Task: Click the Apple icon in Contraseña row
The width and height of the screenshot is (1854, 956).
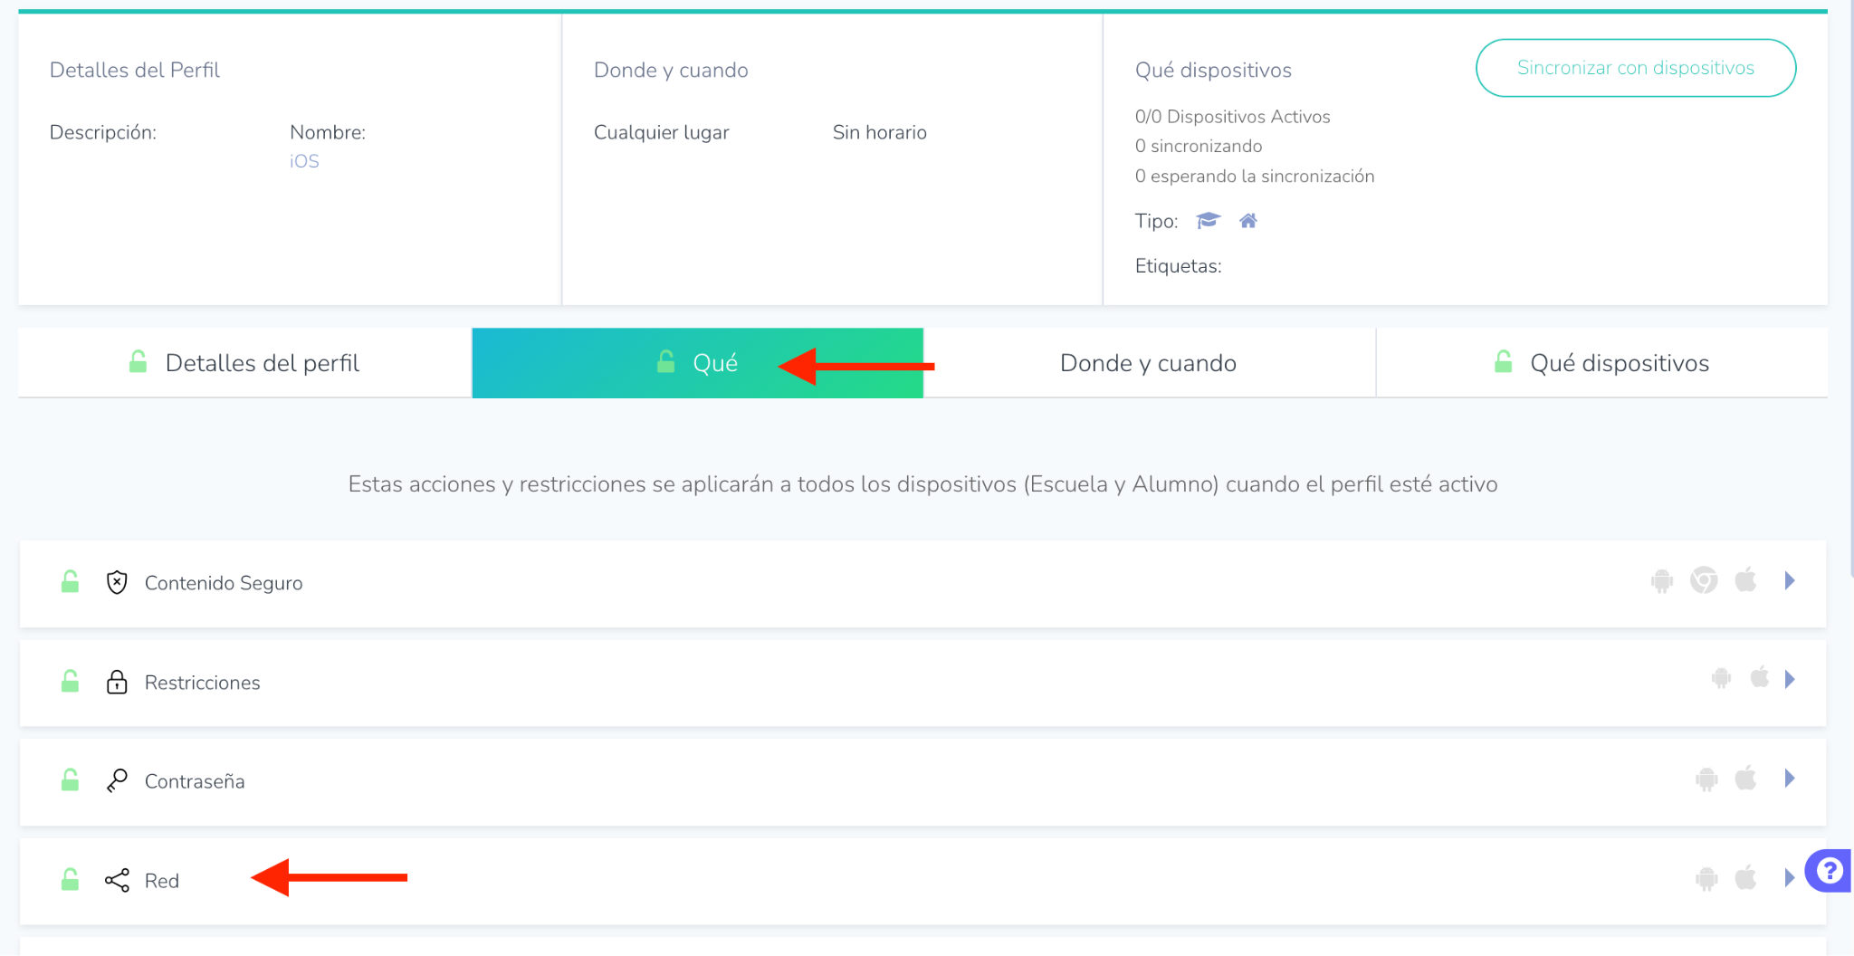Action: click(1745, 778)
